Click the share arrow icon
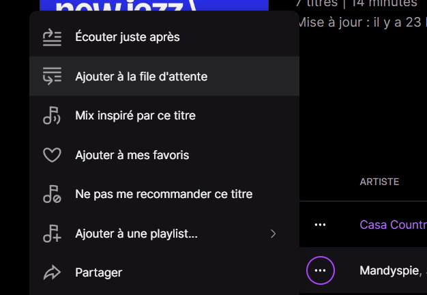Viewport: 427px width, 295px height. [52, 272]
